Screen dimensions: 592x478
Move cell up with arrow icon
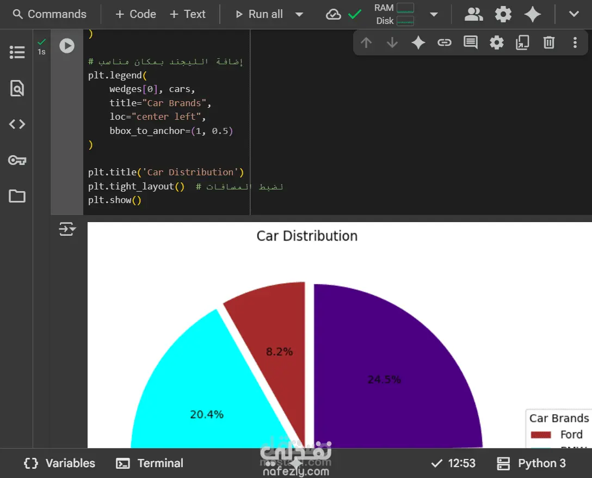tap(366, 42)
